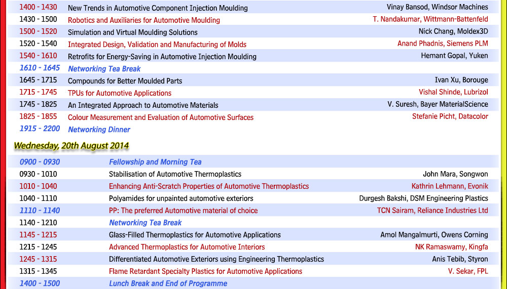Screen dimensions: 507x289
Task: Click the '1400 - 1500' time slot
Action: (x=40, y=283)
